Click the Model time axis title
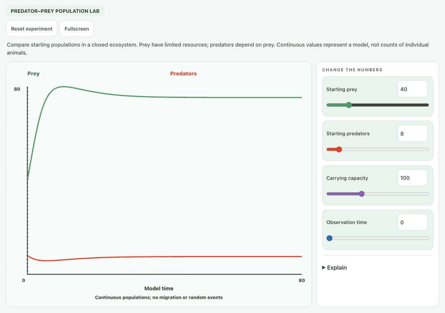Screen dimensions: 445x313 [159, 289]
